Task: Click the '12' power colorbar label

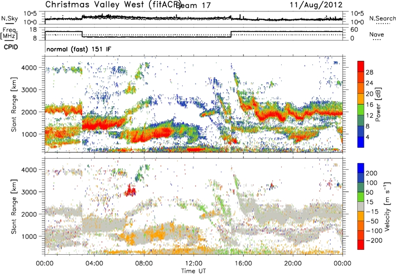Action: tap(369, 116)
